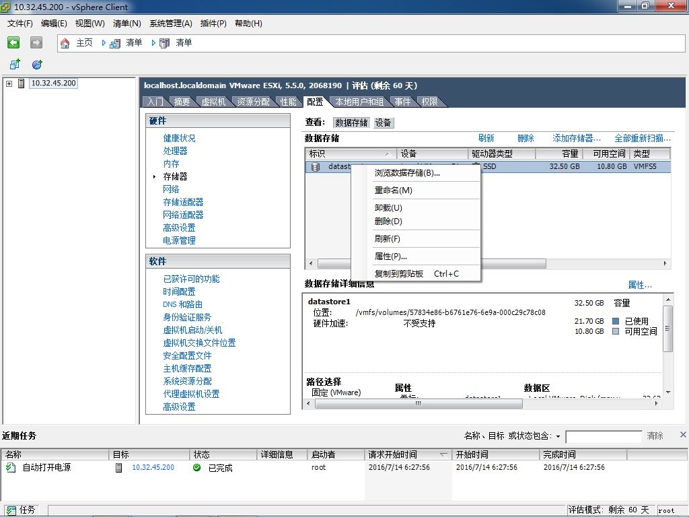
Task: Switch to the 入门 tab
Action: [155, 102]
